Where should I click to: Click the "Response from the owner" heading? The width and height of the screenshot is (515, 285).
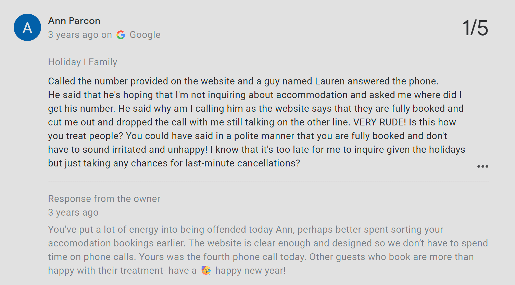[x=104, y=199]
